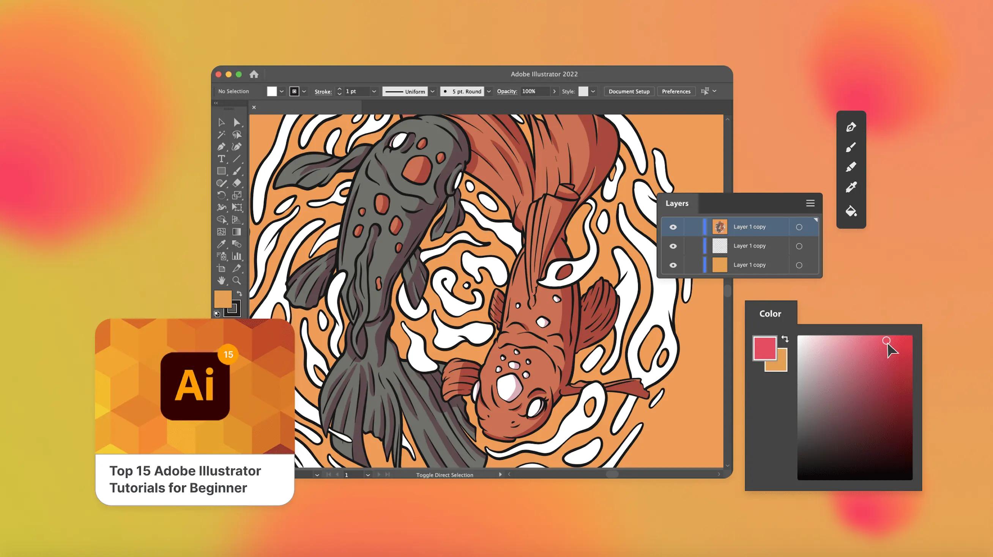Open the Layers panel hamburger menu
The image size is (993, 557).
810,203
